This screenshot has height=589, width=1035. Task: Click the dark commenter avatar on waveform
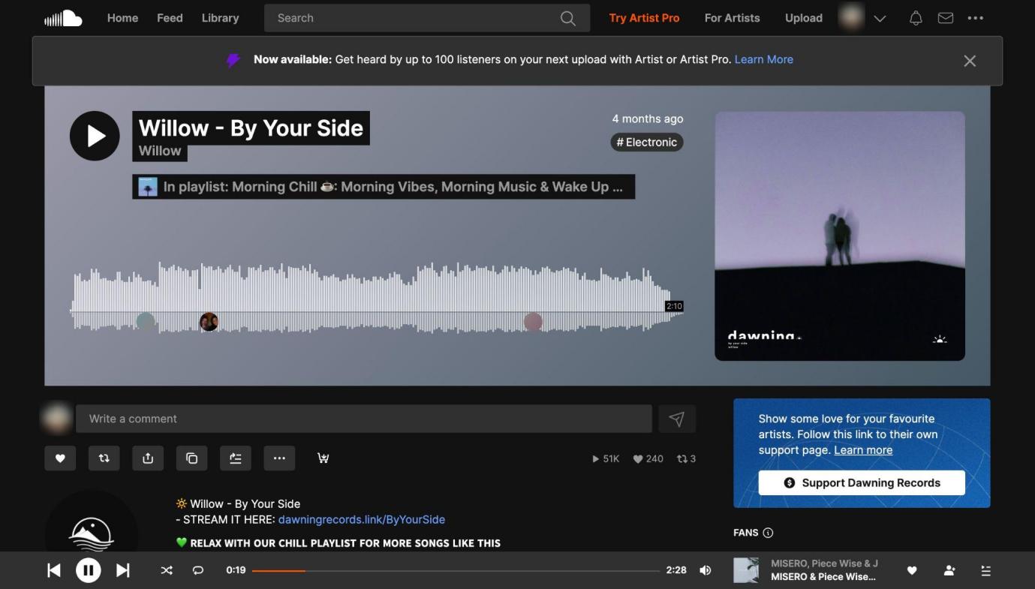tap(209, 322)
